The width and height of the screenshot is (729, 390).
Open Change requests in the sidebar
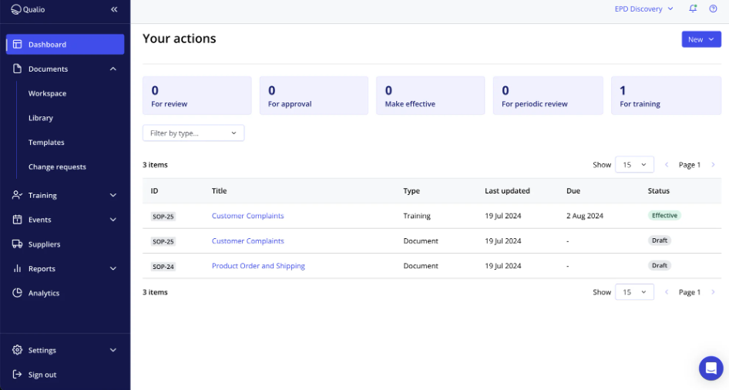click(x=57, y=167)
